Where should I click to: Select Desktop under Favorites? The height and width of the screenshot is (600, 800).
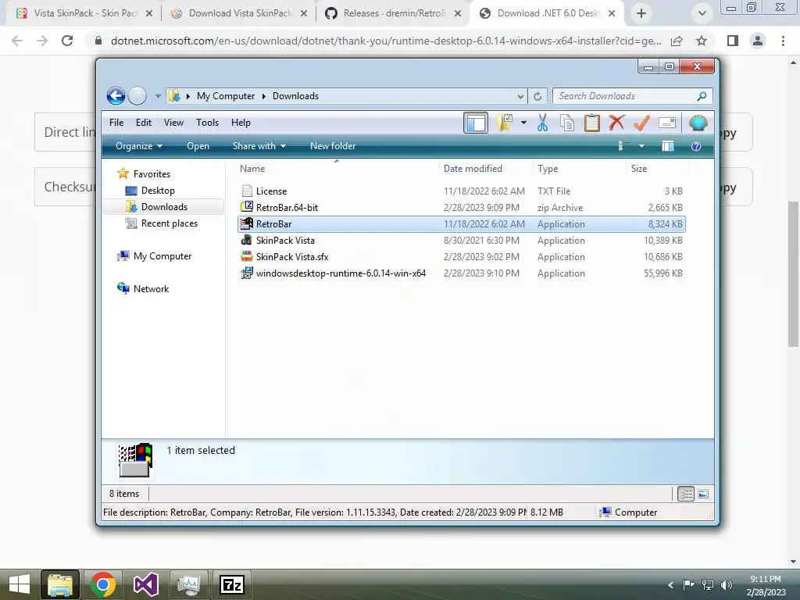(158, 191)
